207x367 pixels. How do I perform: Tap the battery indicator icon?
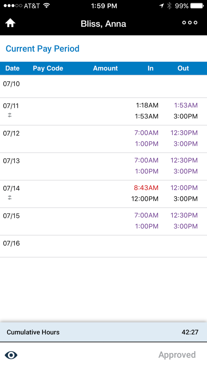[x=197, y=6]
